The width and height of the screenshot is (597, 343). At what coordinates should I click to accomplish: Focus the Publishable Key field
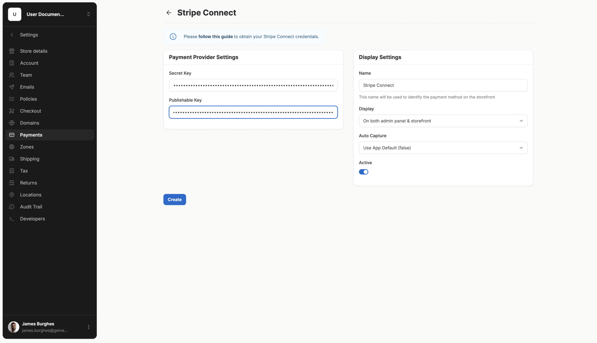pyautogui.click(x=253, y=112)
